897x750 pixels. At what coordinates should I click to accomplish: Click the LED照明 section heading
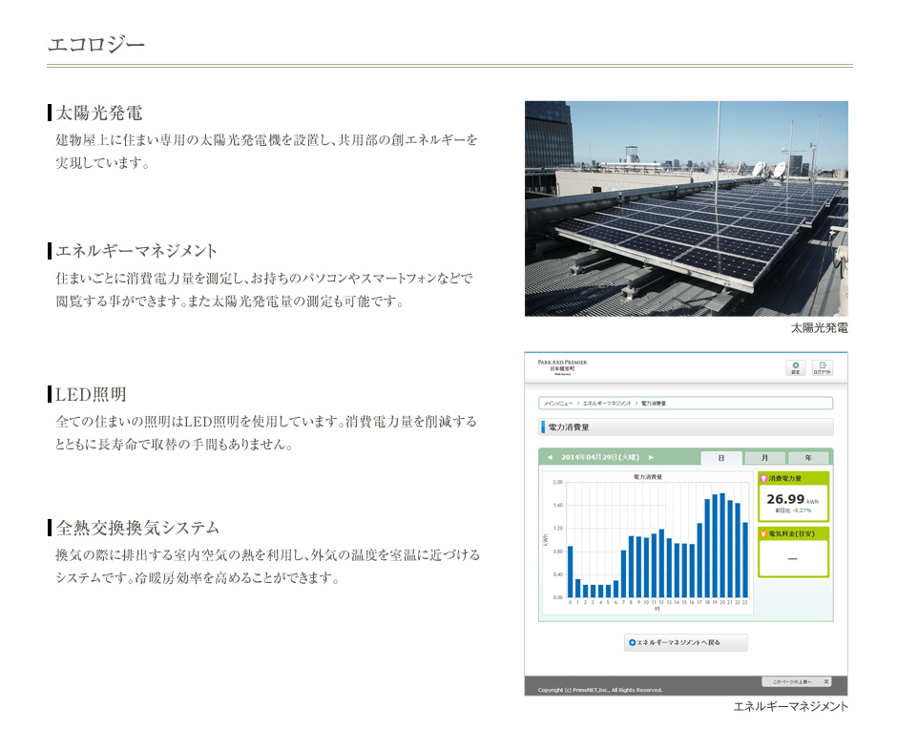(91, 394)
